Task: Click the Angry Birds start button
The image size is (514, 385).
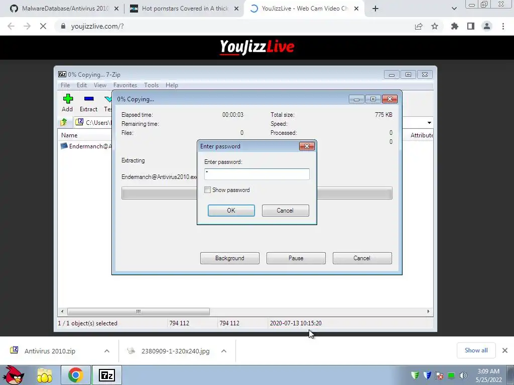Action: pyautogui.click(x=13, y=375)
